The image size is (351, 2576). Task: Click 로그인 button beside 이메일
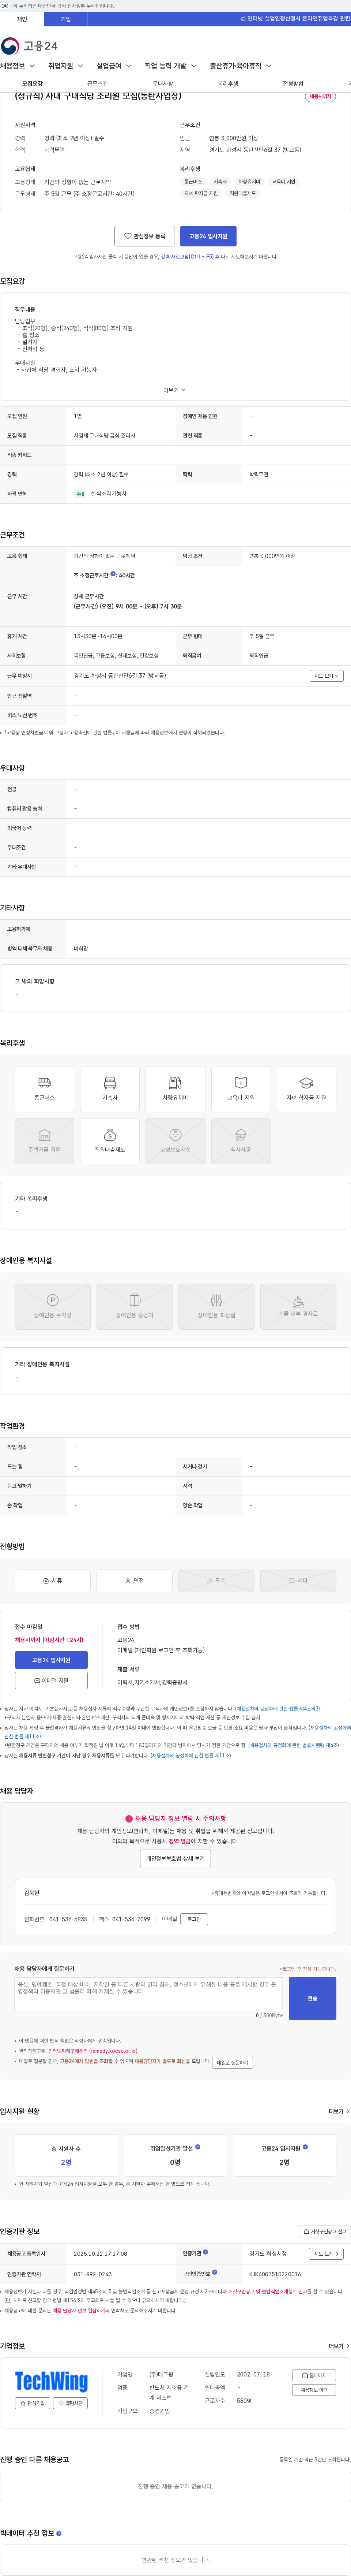pos(194,1919)
